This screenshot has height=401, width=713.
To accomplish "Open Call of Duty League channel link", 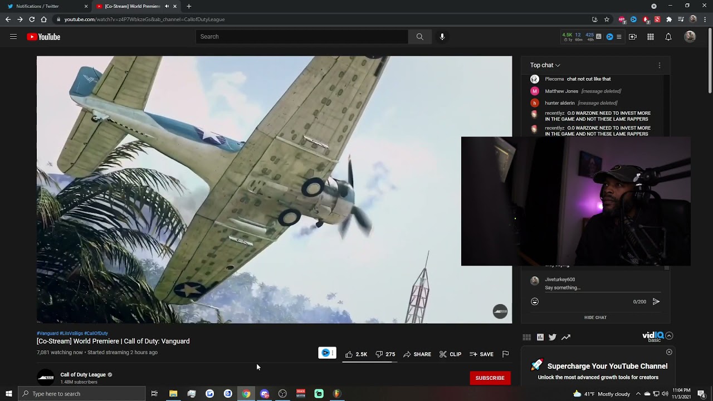I will 83,375.
